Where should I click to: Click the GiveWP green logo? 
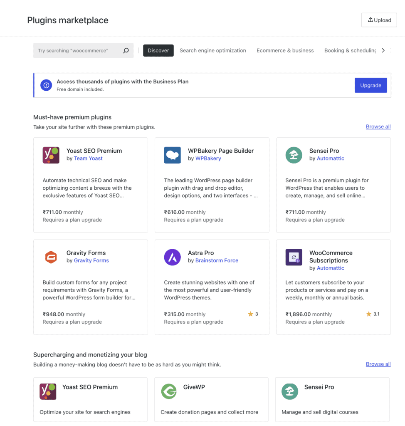point(169,391)
